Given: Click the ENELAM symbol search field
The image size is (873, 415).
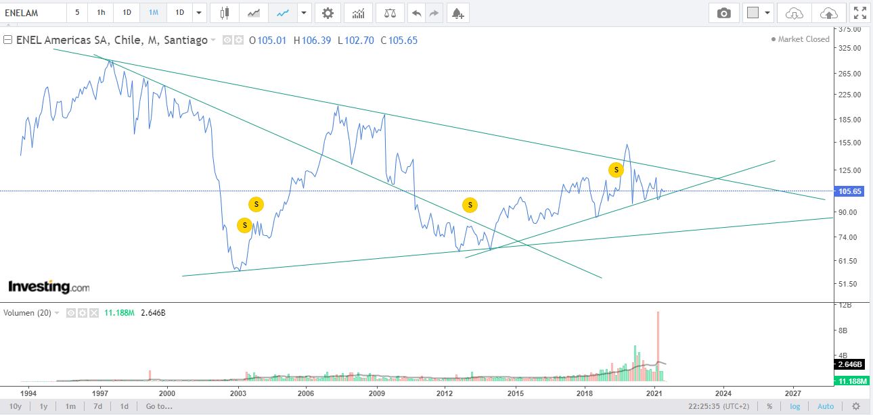Looking at the screenshot, I should [x=34, y=13].
